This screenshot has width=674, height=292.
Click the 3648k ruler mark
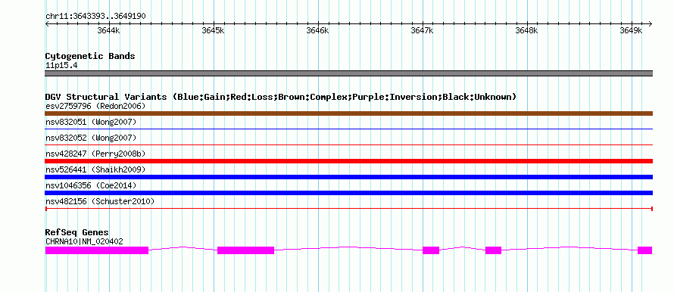coord(526,30)
